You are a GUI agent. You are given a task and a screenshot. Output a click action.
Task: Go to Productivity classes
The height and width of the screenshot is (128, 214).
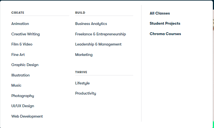coord(85,93)
